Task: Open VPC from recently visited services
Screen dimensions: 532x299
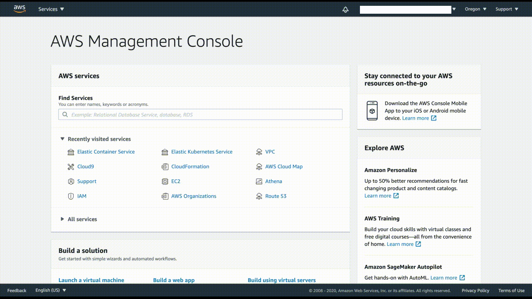Action: [x=259, y=152]
